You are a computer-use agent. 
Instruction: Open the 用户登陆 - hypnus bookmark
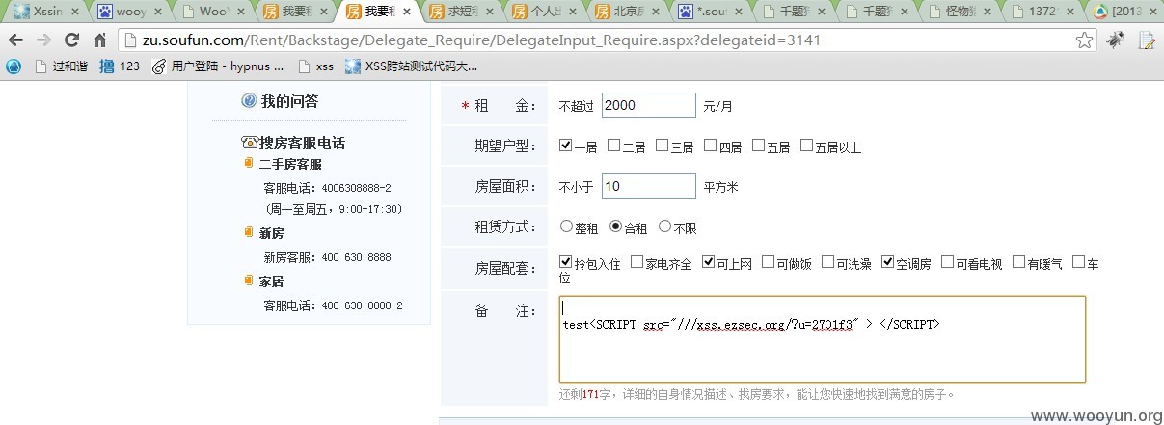(x=218, y=66)
